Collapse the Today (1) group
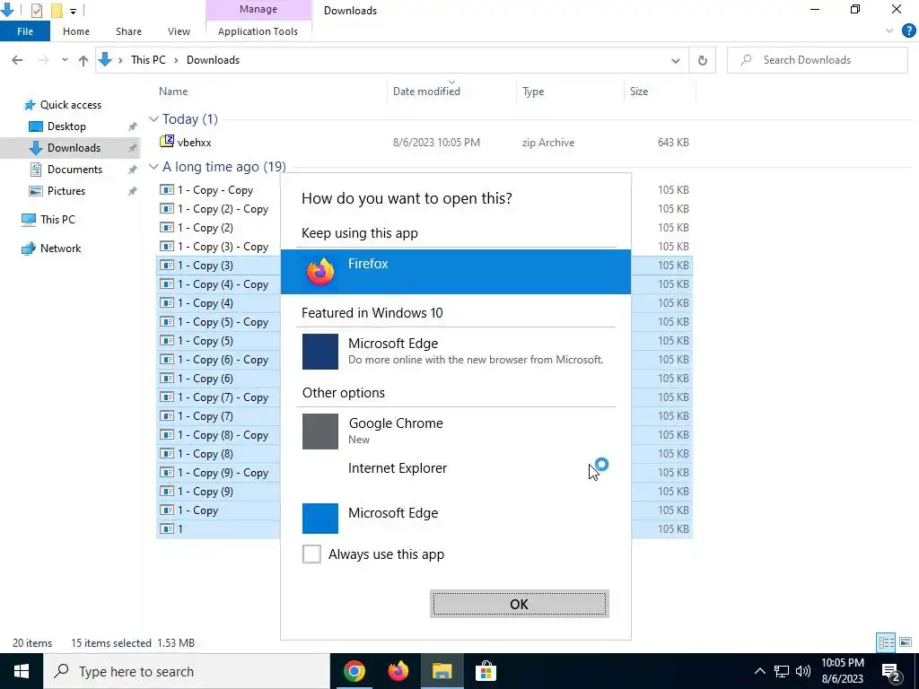The width and height of the screenshot is (919, 689). (153, 119)
